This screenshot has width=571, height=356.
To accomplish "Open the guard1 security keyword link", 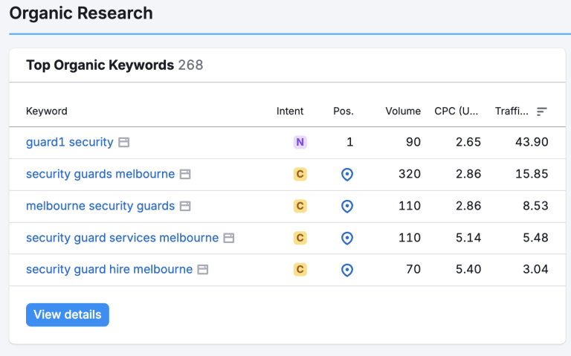I will (70, 142).
